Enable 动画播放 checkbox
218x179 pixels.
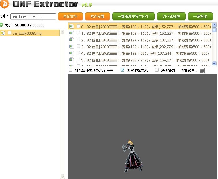click(157, 70)
